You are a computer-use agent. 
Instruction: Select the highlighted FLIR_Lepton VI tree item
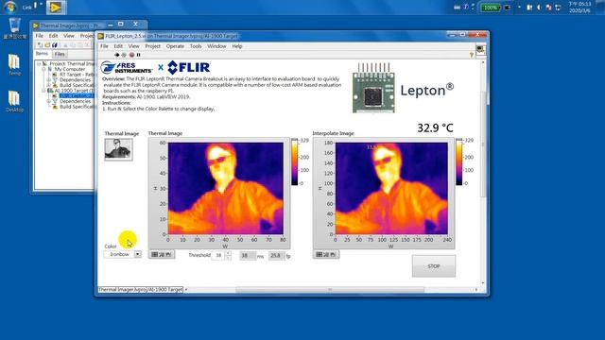[x=77, y=95]
